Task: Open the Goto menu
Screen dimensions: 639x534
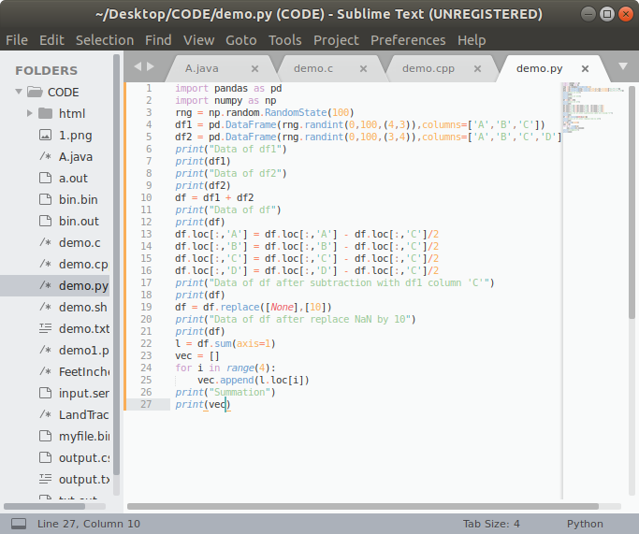Action: [x=241, y=40]
